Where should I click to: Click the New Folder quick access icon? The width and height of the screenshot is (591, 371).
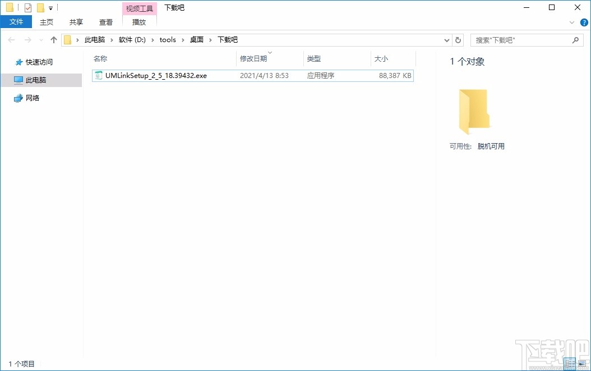point(40,7)
